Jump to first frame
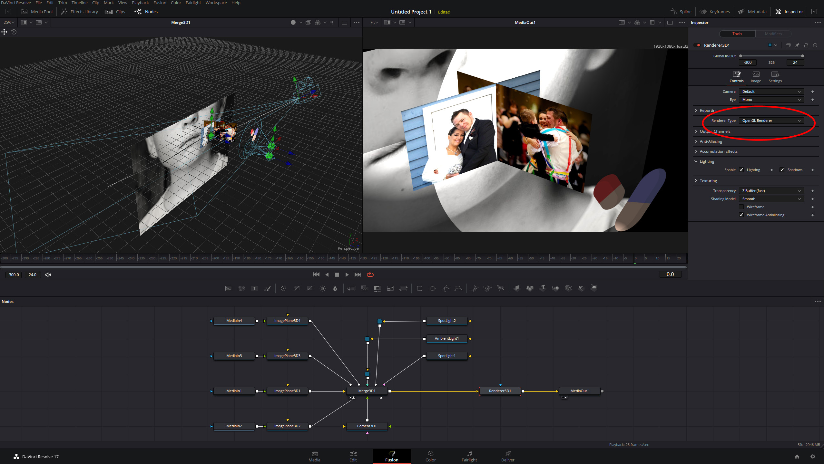The height and width of the screenshot is (464, 824). pyautogui.click(x=316, y=275)
